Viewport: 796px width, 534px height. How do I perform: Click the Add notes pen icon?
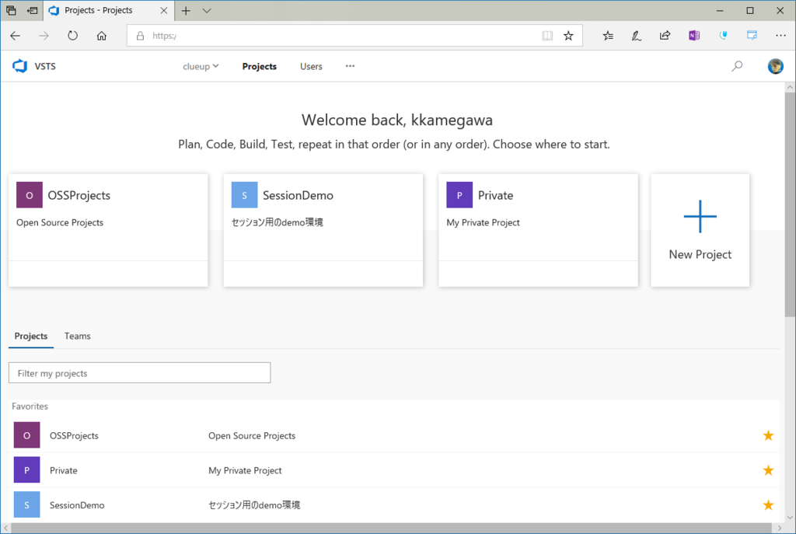636,36
